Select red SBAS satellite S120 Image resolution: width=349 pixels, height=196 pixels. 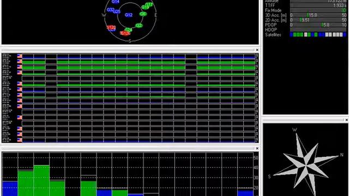(111, 28)
